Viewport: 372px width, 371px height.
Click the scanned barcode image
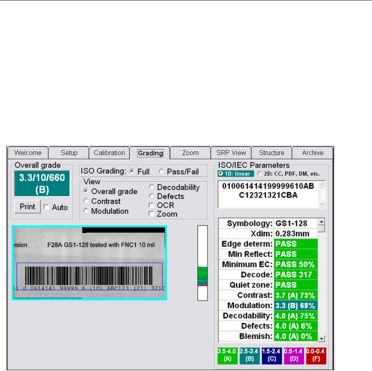(x=89, y=263)
